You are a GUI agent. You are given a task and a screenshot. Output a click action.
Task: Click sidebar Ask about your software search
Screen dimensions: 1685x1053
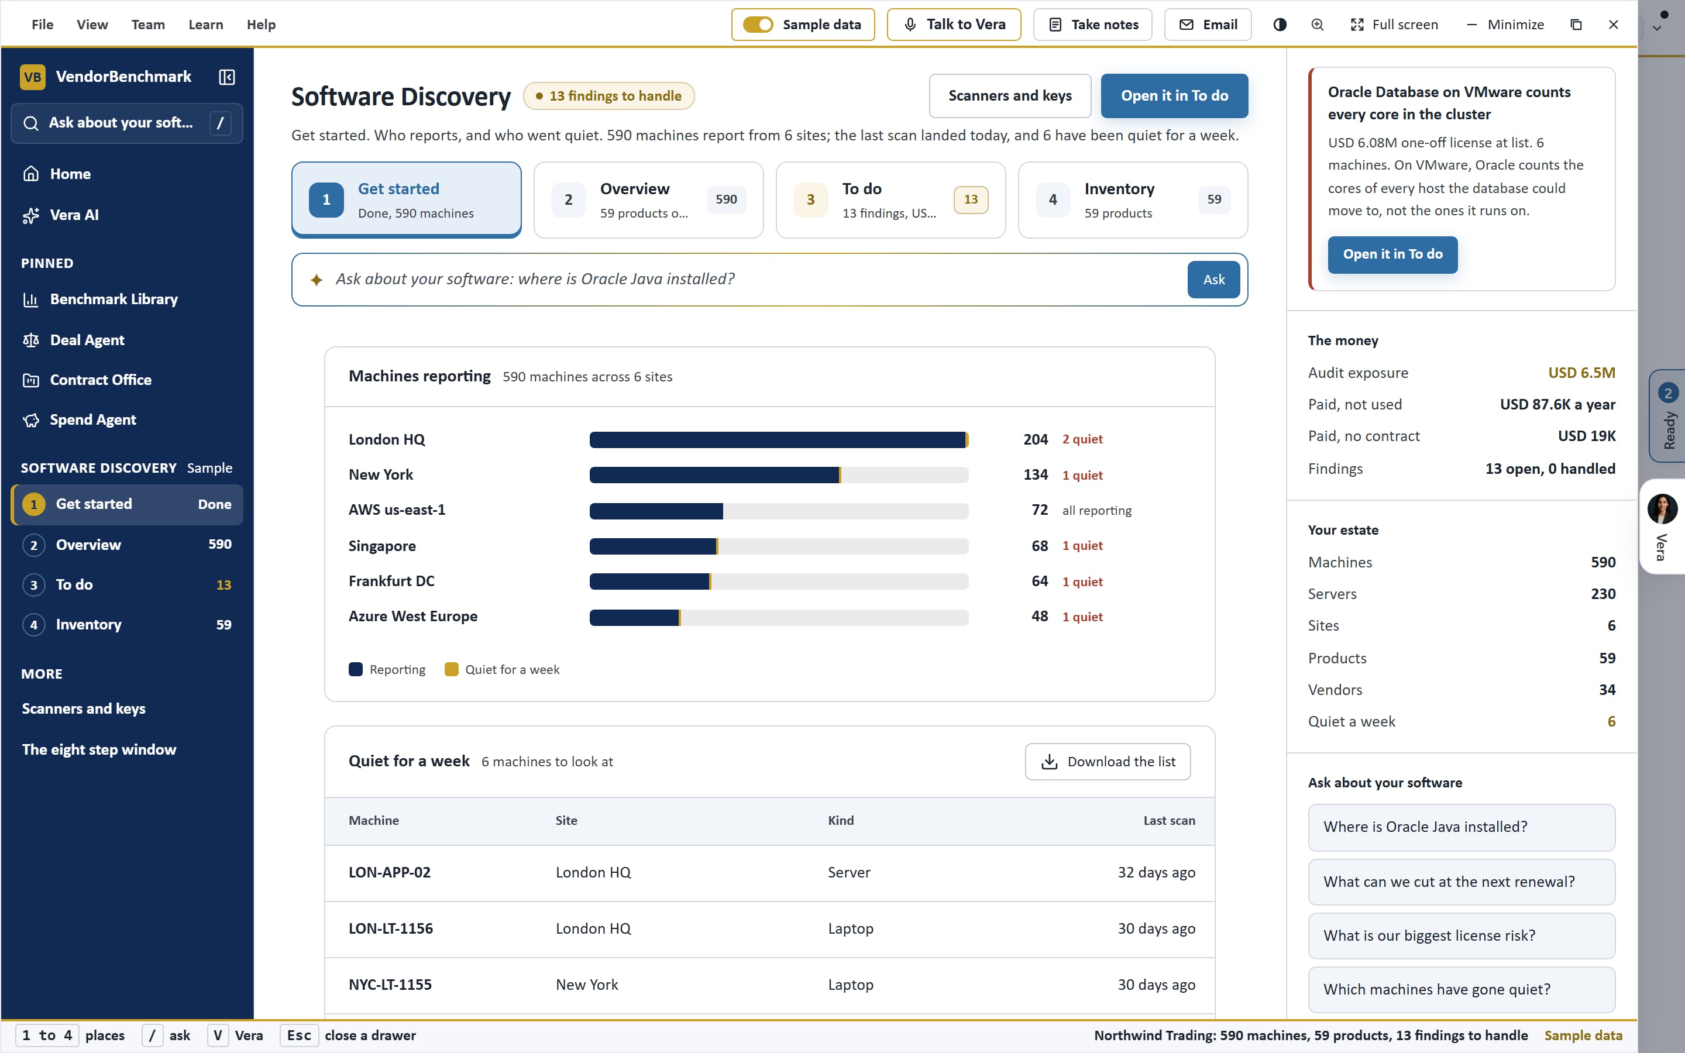click(x=127, y=123)
